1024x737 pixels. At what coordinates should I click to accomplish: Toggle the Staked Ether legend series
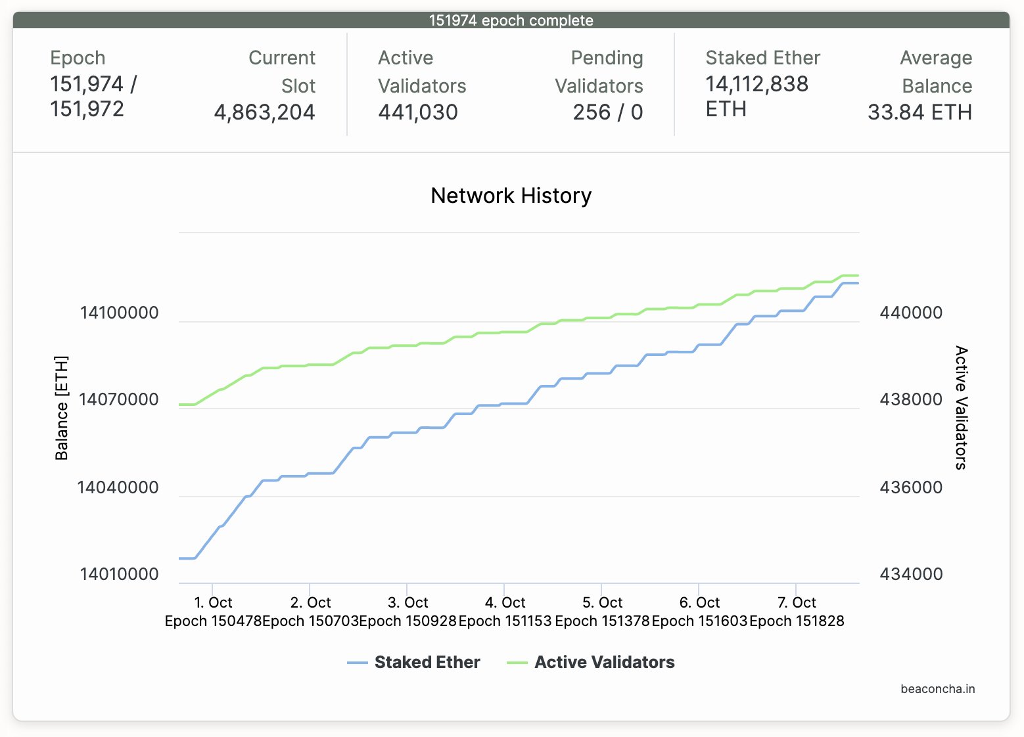pos(427,662)
